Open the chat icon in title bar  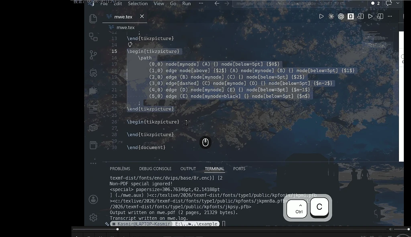389,3
